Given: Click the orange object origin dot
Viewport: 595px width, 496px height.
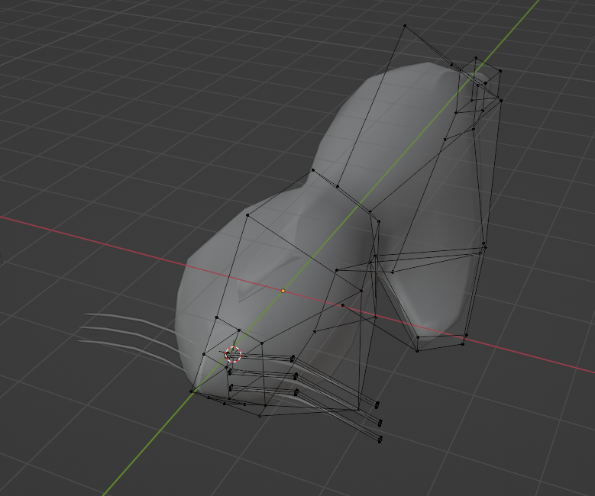Looking at the screenshot, I should coord(283,291).
